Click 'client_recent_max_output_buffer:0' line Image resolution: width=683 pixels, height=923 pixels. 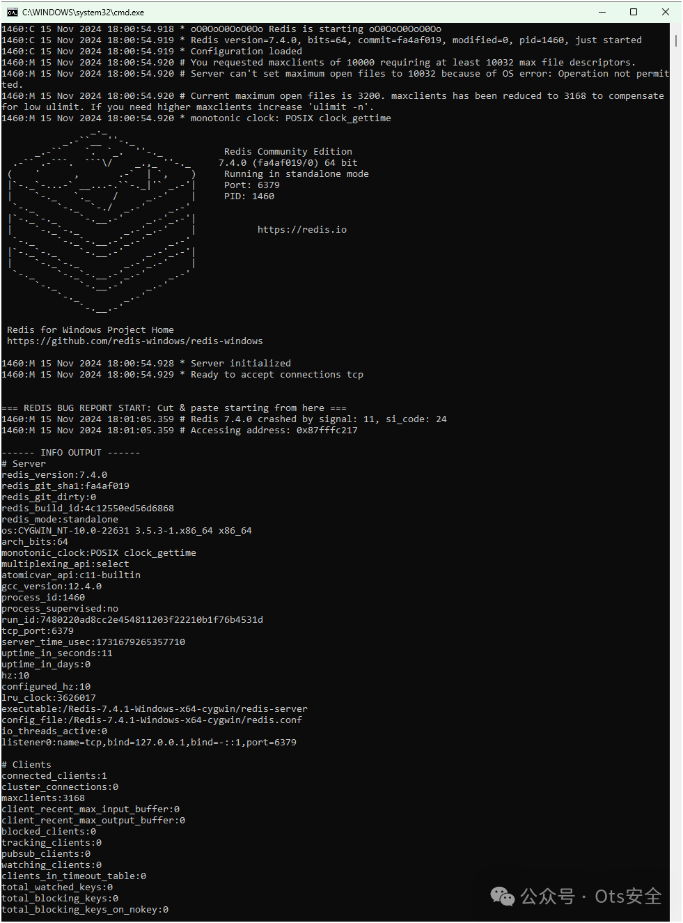click(93, 821)
